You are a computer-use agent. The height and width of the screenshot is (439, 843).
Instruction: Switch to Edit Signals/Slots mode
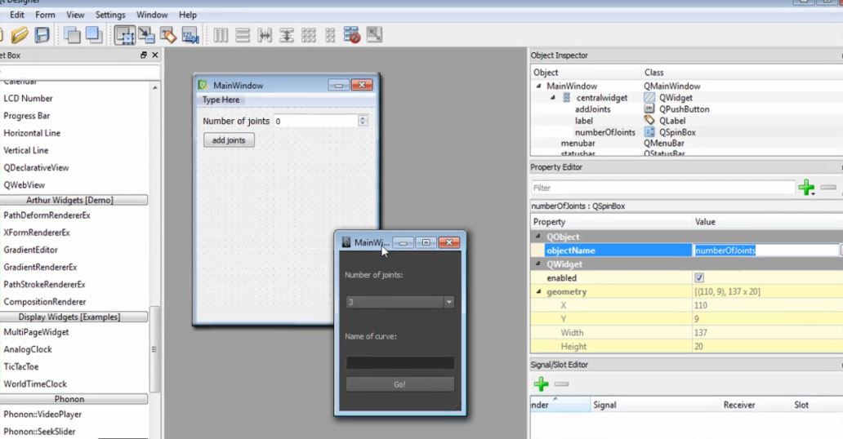[146, 35]
